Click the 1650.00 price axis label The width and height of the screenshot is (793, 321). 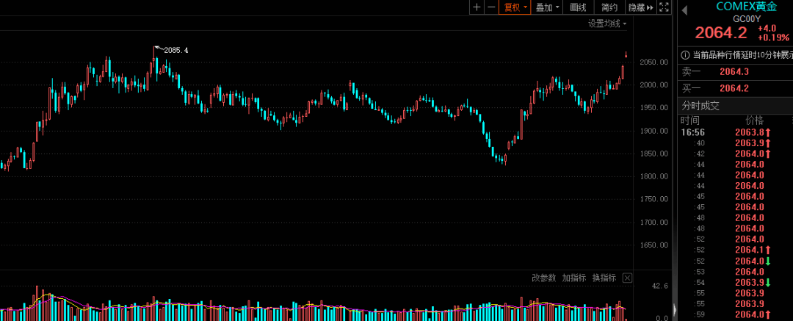[x=654, y=245]
